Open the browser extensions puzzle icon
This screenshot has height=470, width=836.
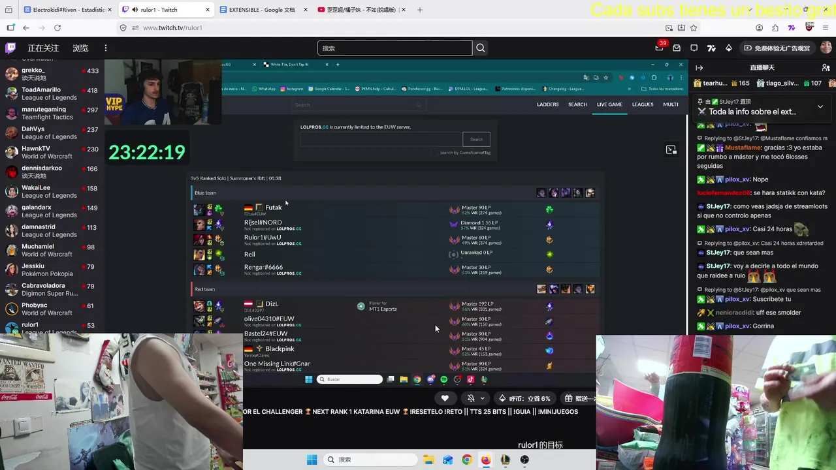click(x=775, y=27)
